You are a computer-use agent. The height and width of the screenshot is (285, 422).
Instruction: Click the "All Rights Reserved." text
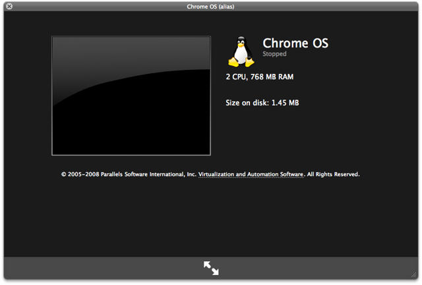(x=333, y=175)
